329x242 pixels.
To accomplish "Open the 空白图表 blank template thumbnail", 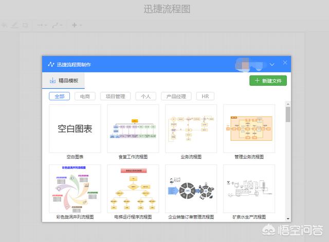I will [75, 128].
